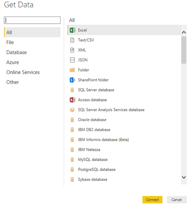This screenshot has width=189, height=207.
Task: Click the JSON file icon
Action: (72, 60)
